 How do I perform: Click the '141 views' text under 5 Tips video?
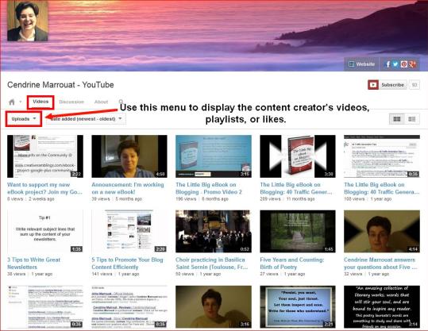point(102,274)
